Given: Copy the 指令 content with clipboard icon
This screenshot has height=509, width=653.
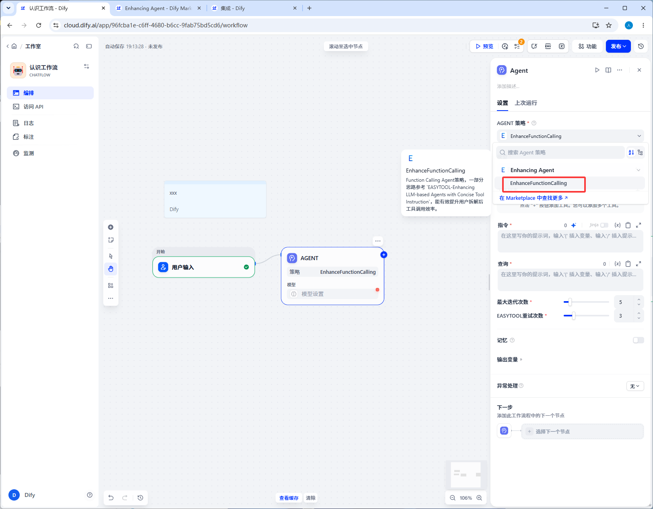Looking at the screenshot, I should (x=628, y=225).
